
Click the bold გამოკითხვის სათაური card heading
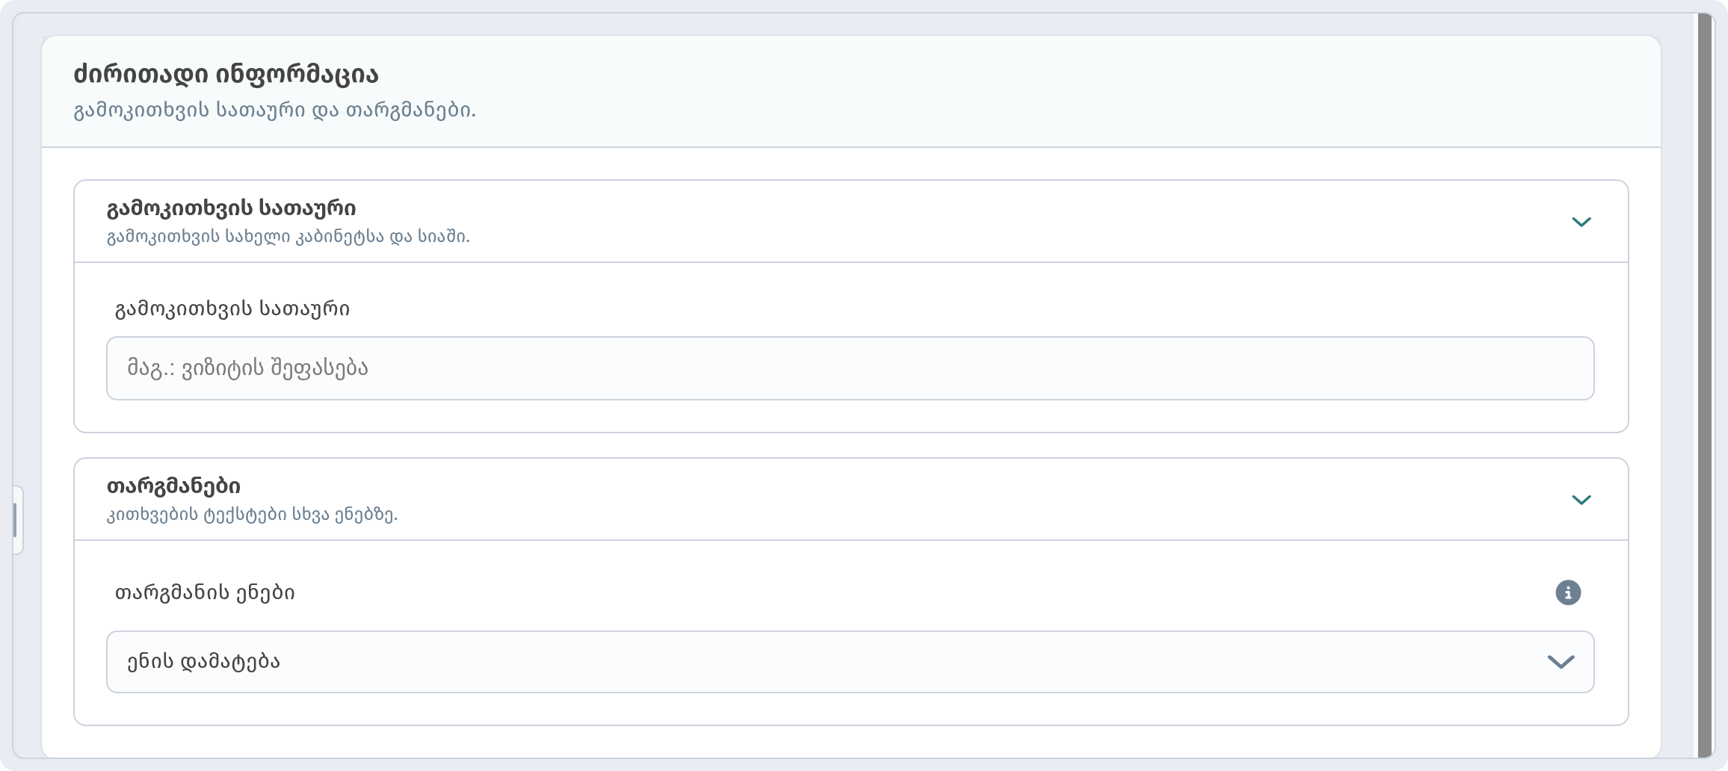pos(232,208)
